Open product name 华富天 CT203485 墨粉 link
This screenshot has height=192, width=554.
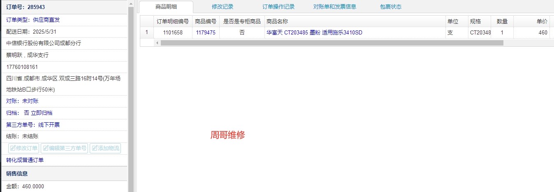pyautogui.click(x=314, y=33)
